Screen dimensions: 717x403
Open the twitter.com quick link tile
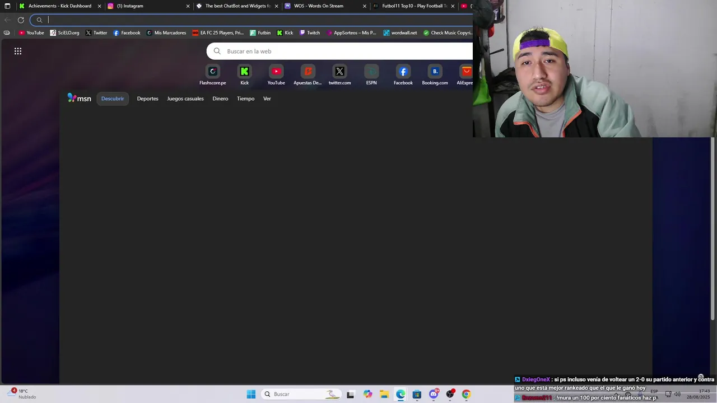tap(339, 75)
